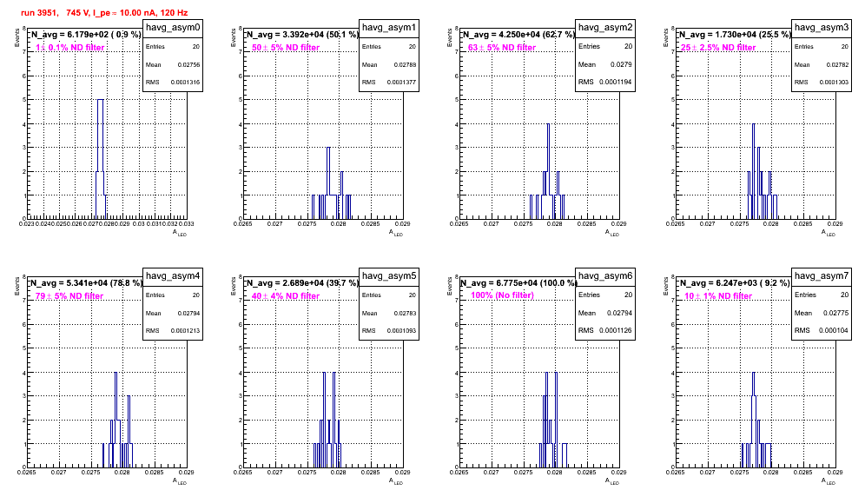The image size is (865, 497).
Task: Click the 100% (No filter) label
Action: click(x=503, y=295)
